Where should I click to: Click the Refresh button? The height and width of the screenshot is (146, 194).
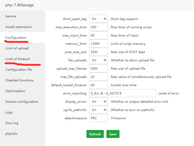[x=95, y=134]
